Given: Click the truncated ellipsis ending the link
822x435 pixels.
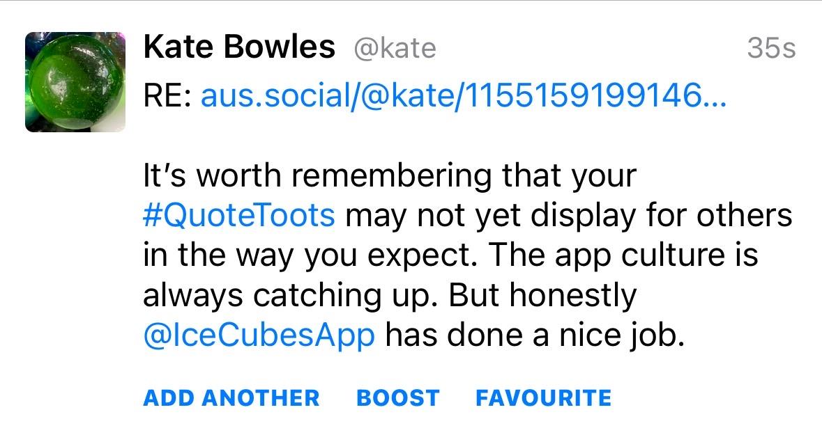Looking at the screenshot, I should click(x=716, y=97).
